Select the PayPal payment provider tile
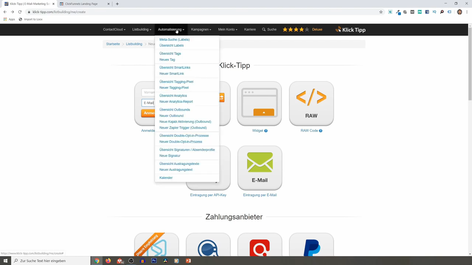The height and width of the screenshot is (265, 472). coord(311,245)
